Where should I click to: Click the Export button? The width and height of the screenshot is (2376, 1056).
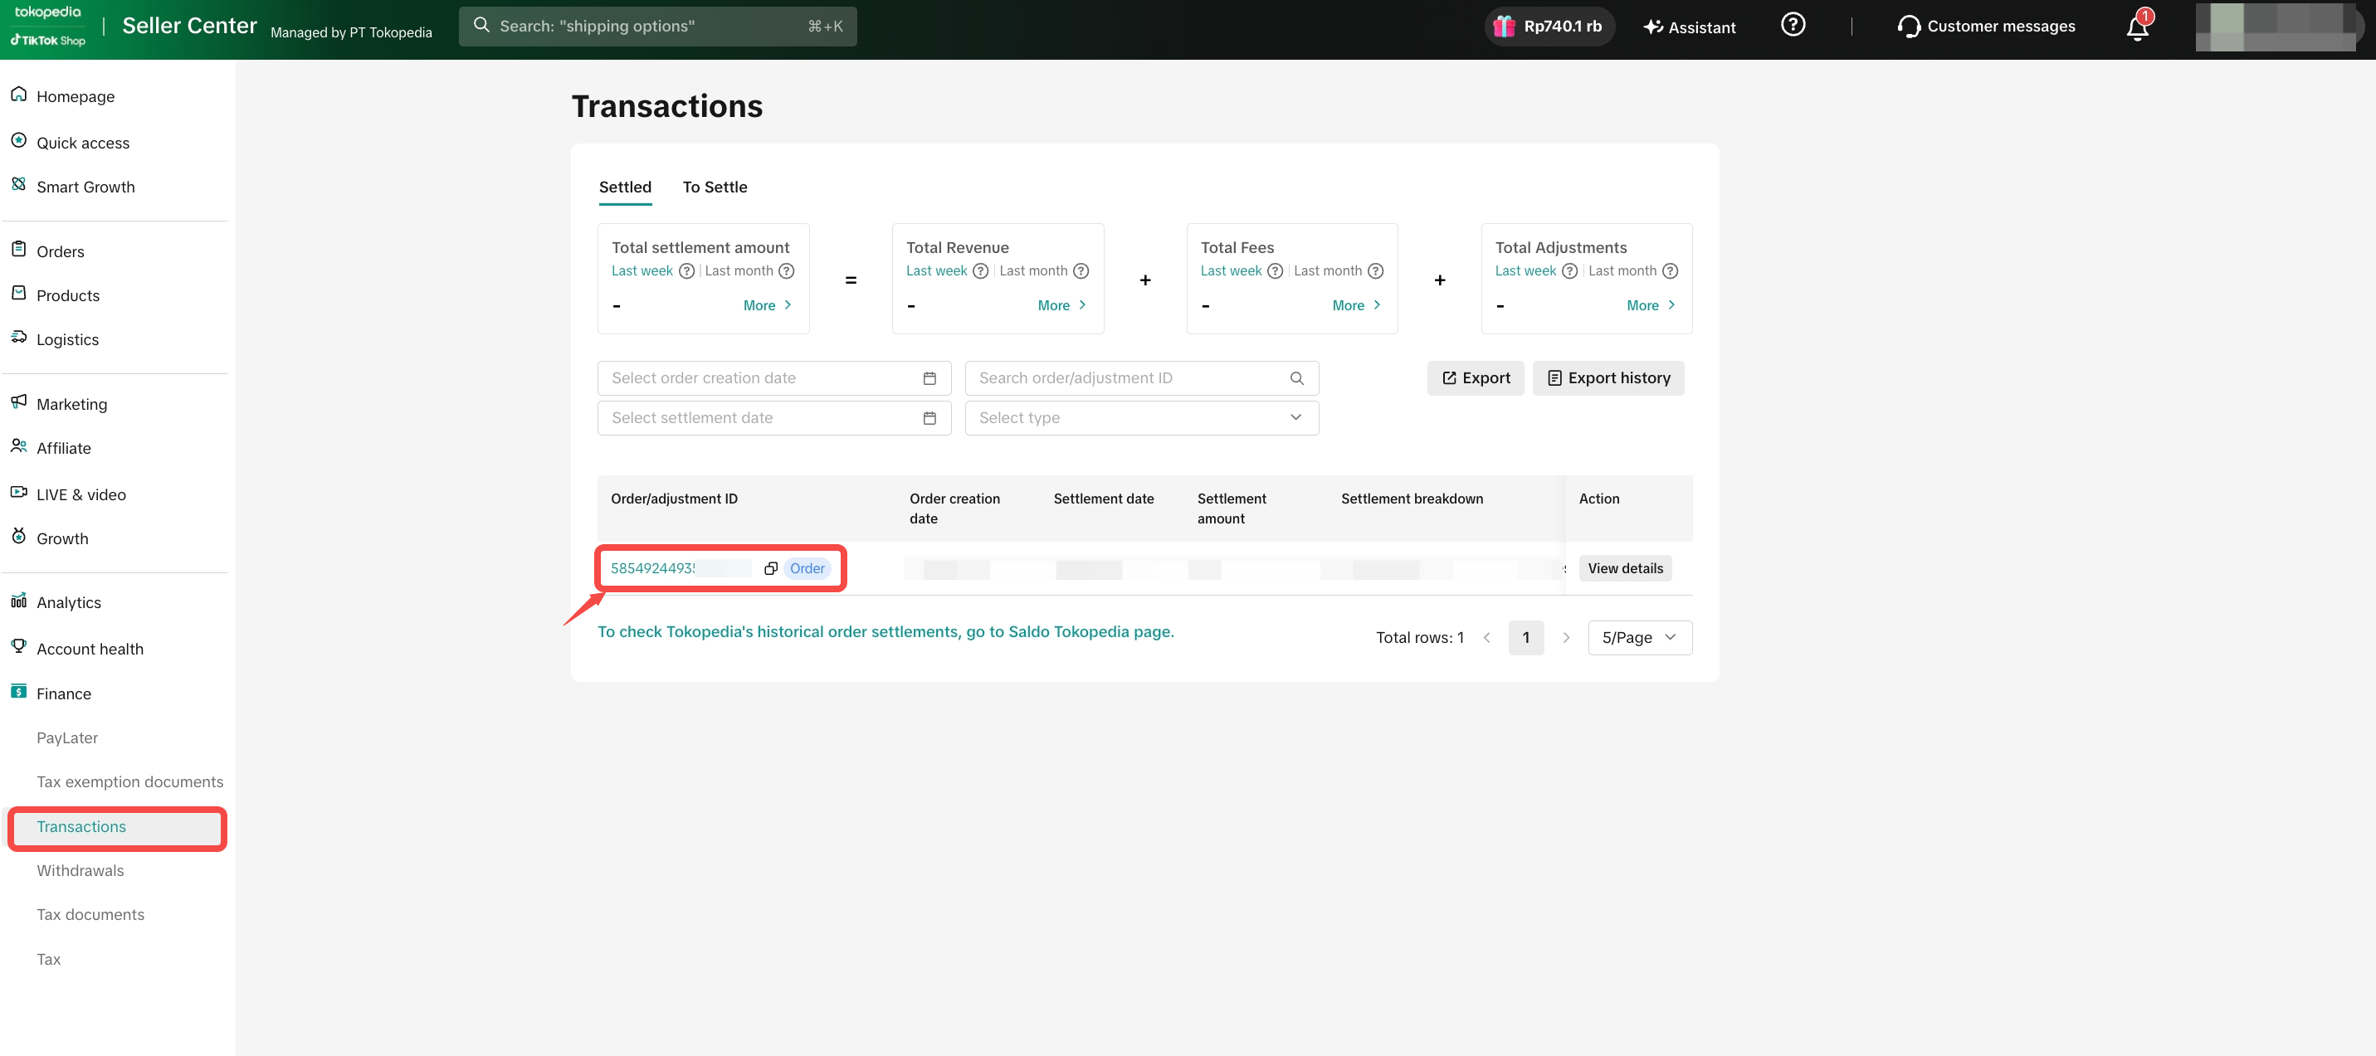point(1475,378)
